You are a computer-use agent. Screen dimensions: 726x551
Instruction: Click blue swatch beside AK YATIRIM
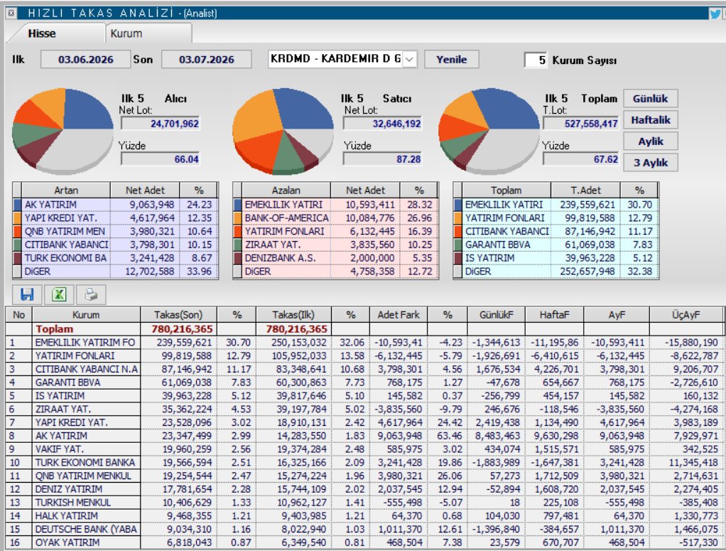click(x=18, y=204)
